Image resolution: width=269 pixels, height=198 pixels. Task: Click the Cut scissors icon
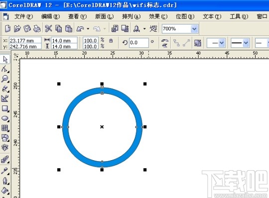coord(48,28)
